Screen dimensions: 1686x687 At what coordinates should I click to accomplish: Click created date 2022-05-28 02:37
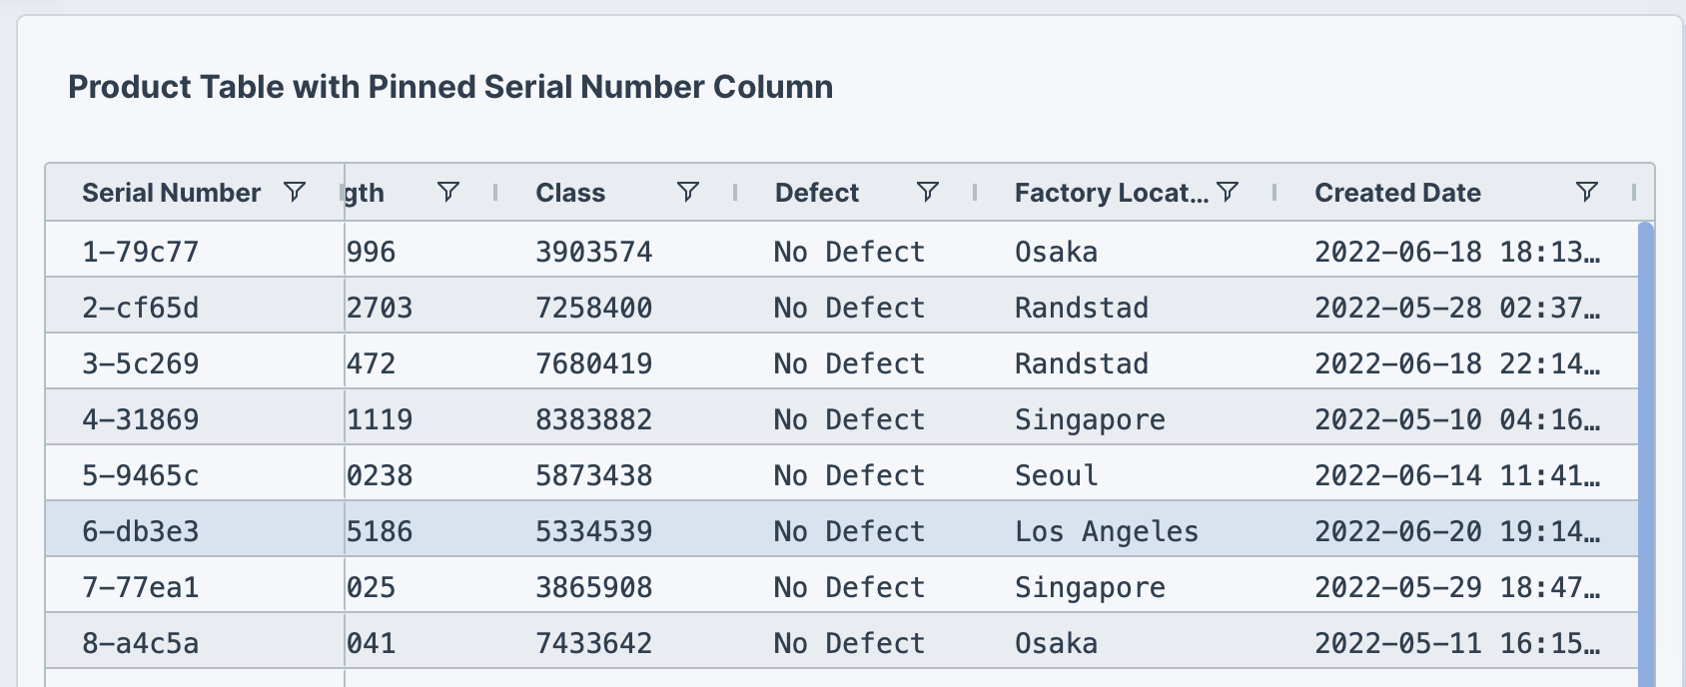[x=1457, y=308]
